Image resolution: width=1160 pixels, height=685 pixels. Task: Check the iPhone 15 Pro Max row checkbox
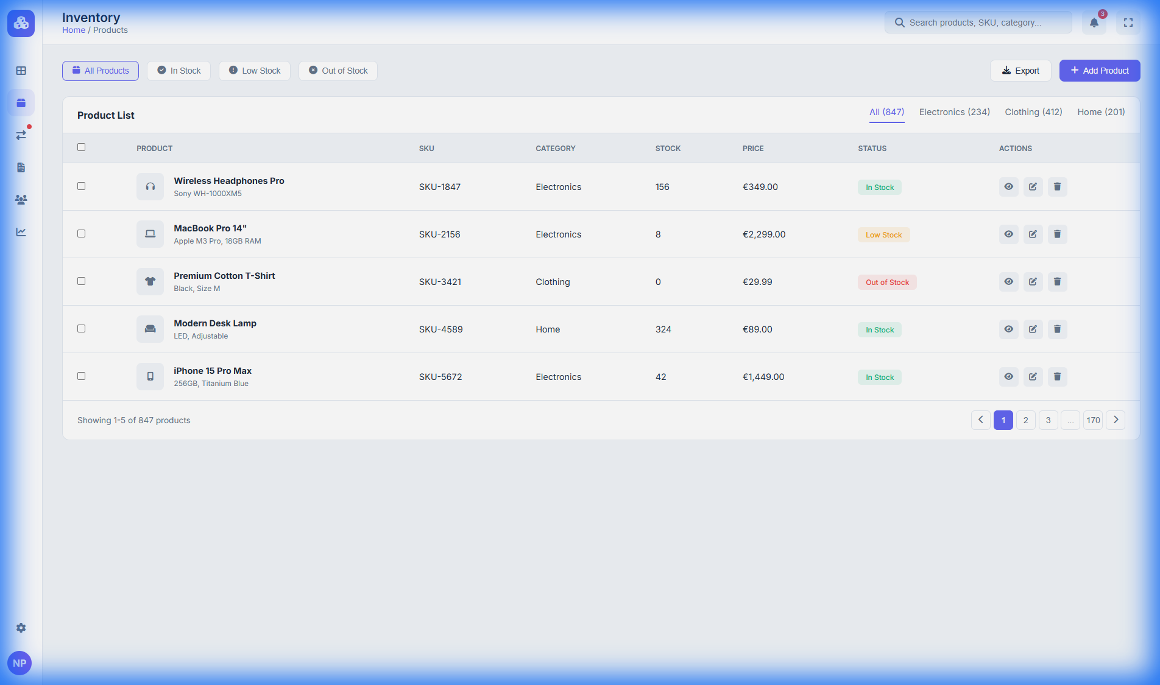(81, 376)
